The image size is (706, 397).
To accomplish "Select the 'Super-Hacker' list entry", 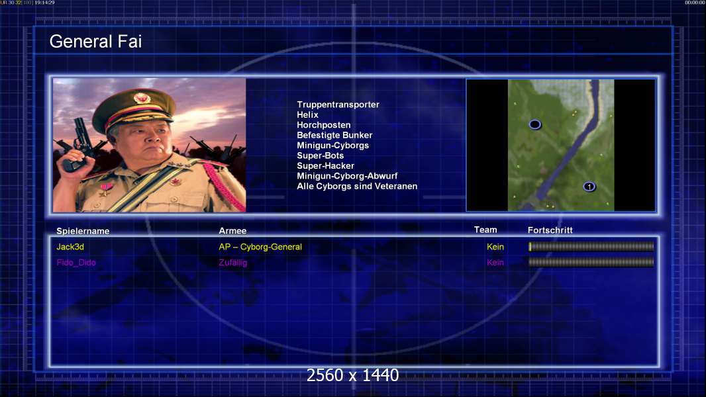I will [325, 166].
